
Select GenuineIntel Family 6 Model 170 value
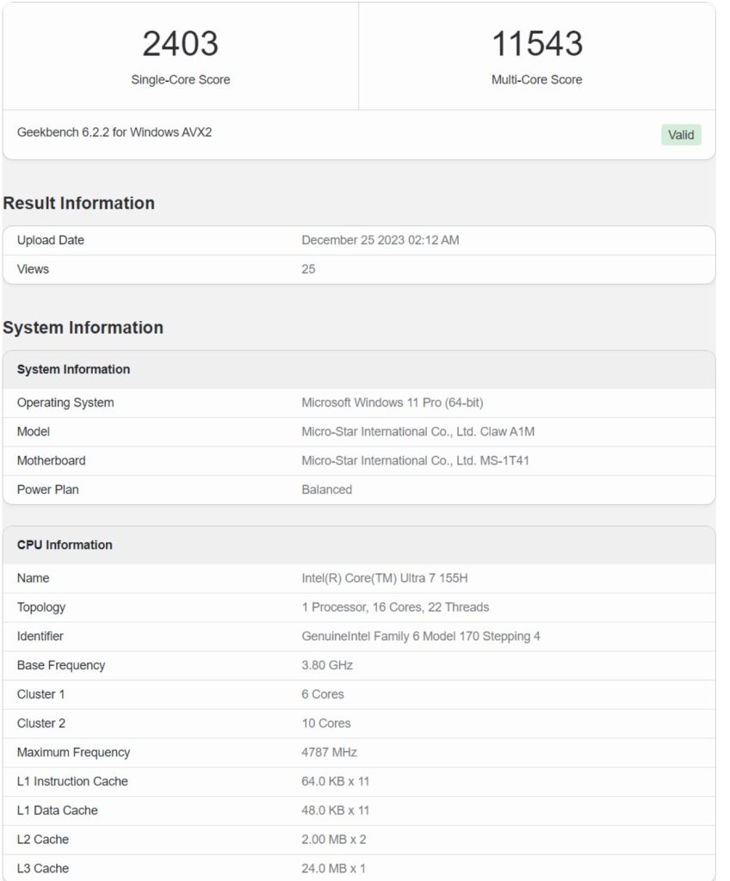[421, 637]
